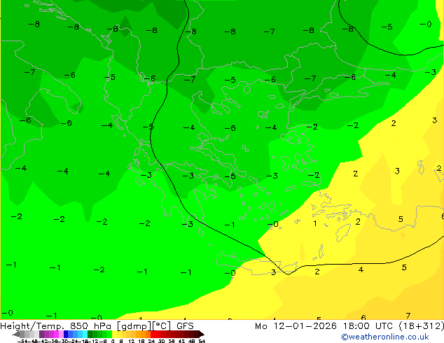Viewport: 444px width, 343px height.
Task: Click the "(18+312)" forecast run text
Action: (422, 326)
